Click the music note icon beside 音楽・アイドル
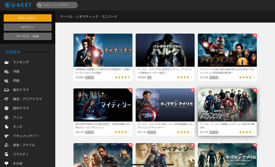Image resolution: width=275 pixels, height=167 pixels. (x=7, y=145)
